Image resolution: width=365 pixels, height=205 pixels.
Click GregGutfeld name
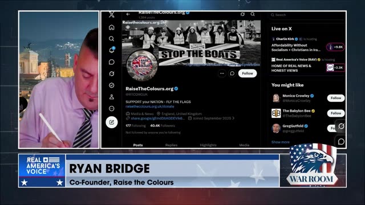(293, 126)
